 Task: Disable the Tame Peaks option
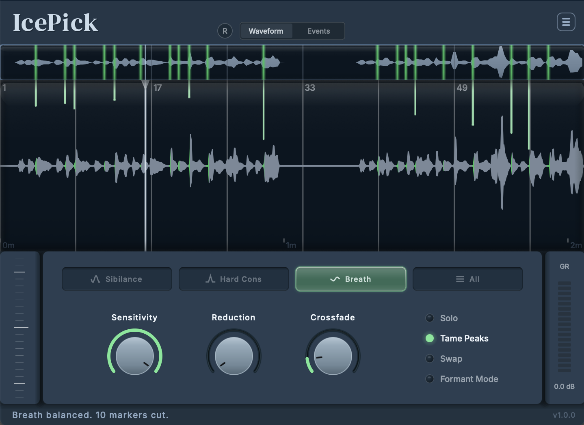coord(457,338)
